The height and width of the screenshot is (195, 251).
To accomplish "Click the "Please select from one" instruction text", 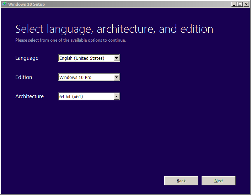I will pos(70,40).
